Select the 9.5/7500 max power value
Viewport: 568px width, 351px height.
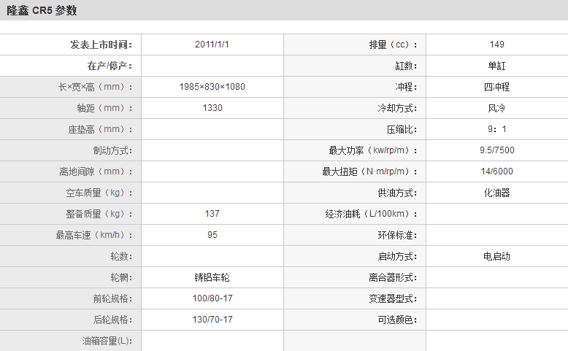tap(496, 150)
